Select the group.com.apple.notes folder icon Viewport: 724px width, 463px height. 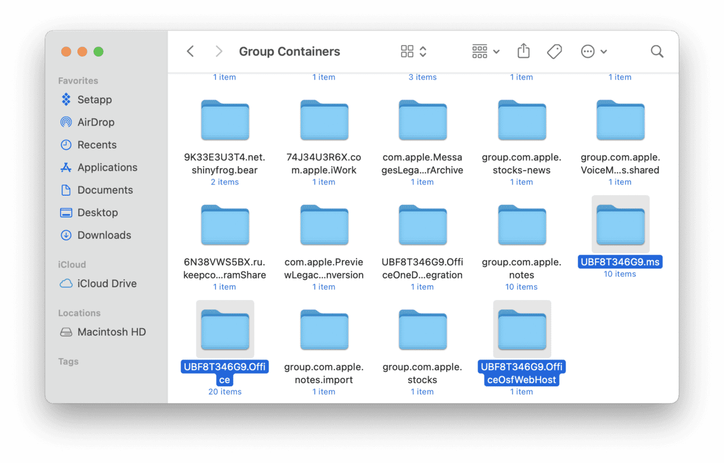coord(522,225)
